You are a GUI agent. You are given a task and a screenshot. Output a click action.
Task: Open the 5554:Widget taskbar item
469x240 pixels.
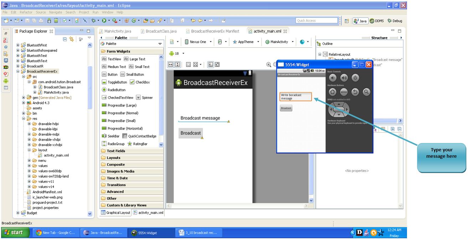coord(151,233)
